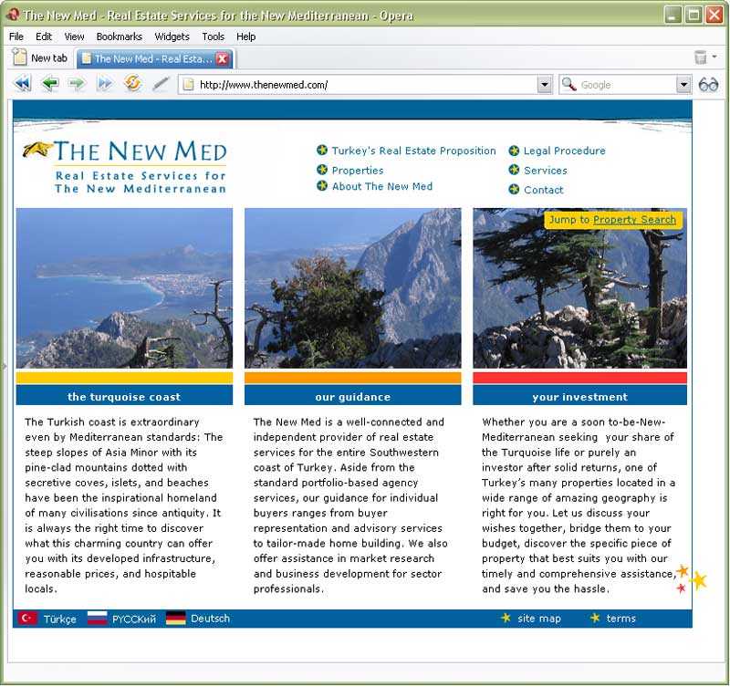730x687 pixels.
Task: Expand the address bar history dropdown
Action: pyautogui.click(x=544, y=85)
